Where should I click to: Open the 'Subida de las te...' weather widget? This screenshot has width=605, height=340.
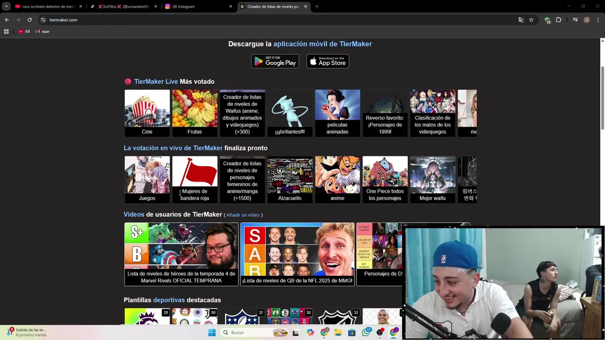coord(26,332)
